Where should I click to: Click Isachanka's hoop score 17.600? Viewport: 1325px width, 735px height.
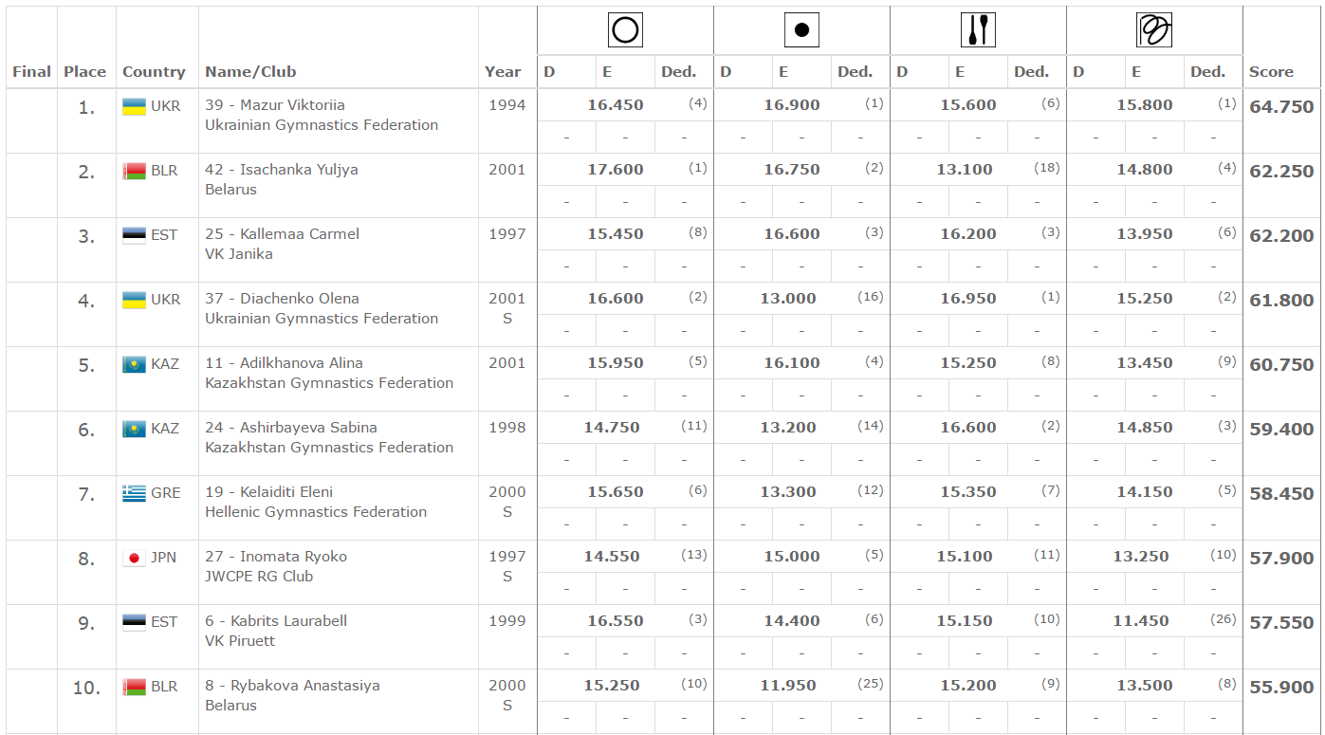pos(616,170)
